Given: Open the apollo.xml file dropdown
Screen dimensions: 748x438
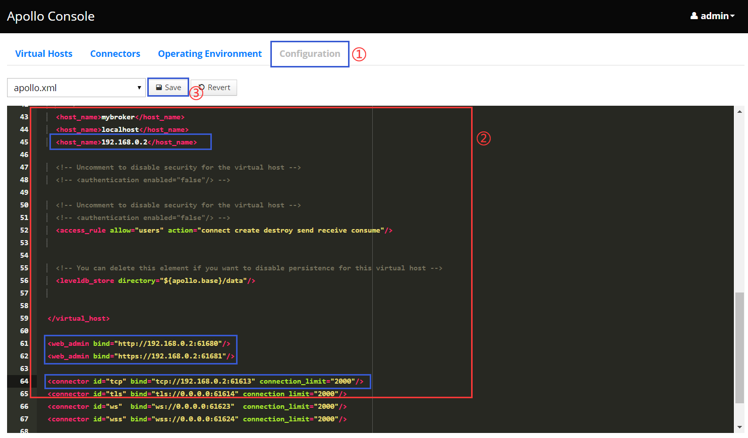Looking at the screenshot, I should coord(76,88).
